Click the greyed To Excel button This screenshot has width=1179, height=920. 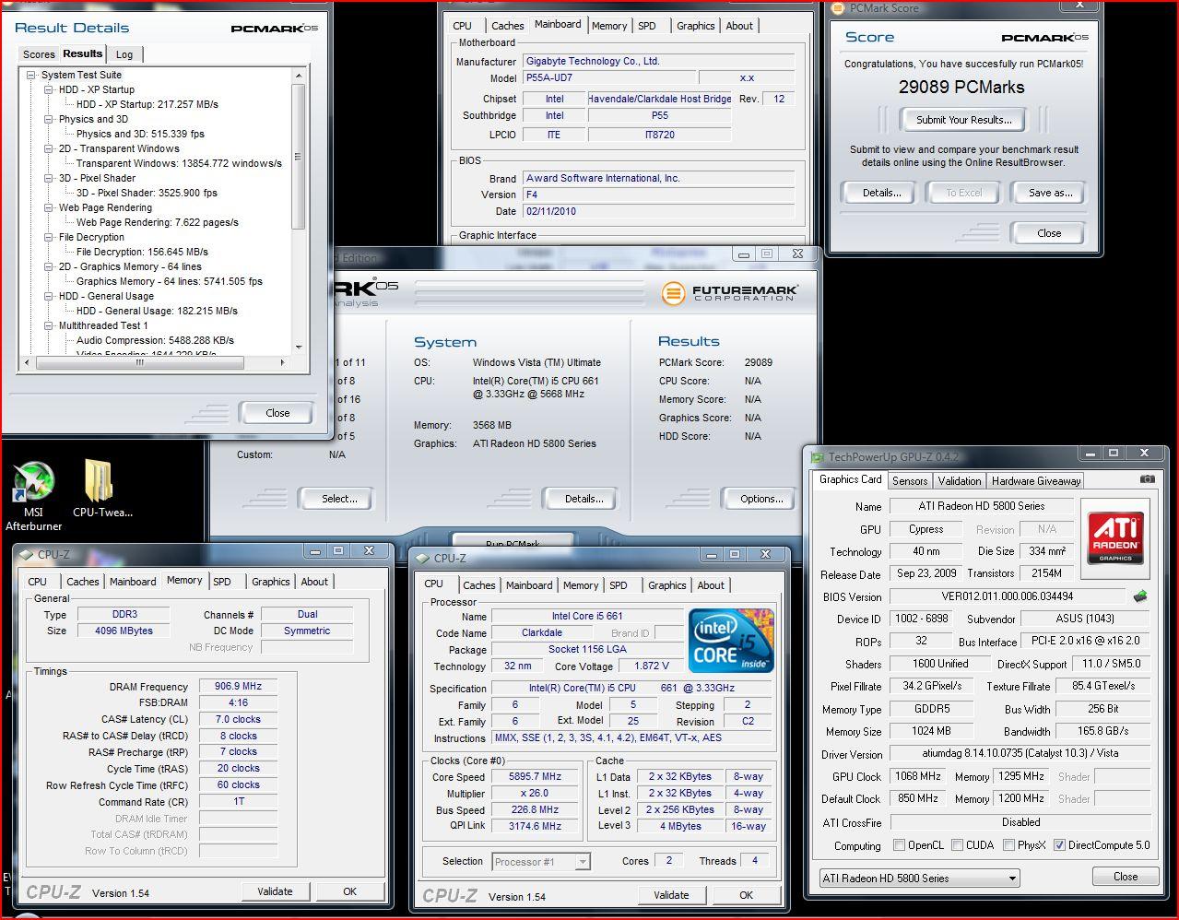click(x=964, y=193)
